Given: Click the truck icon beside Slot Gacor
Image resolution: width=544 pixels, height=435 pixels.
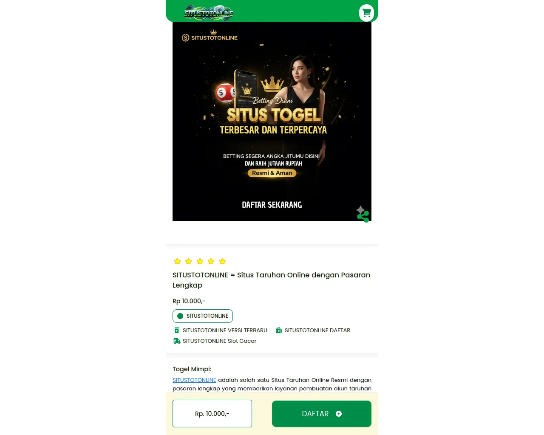Looking at the screenshot, I should pyautogui.click(x=177, y=341).
